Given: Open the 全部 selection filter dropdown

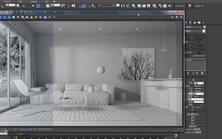Looking at the screenshot, I should coord(10,5).
